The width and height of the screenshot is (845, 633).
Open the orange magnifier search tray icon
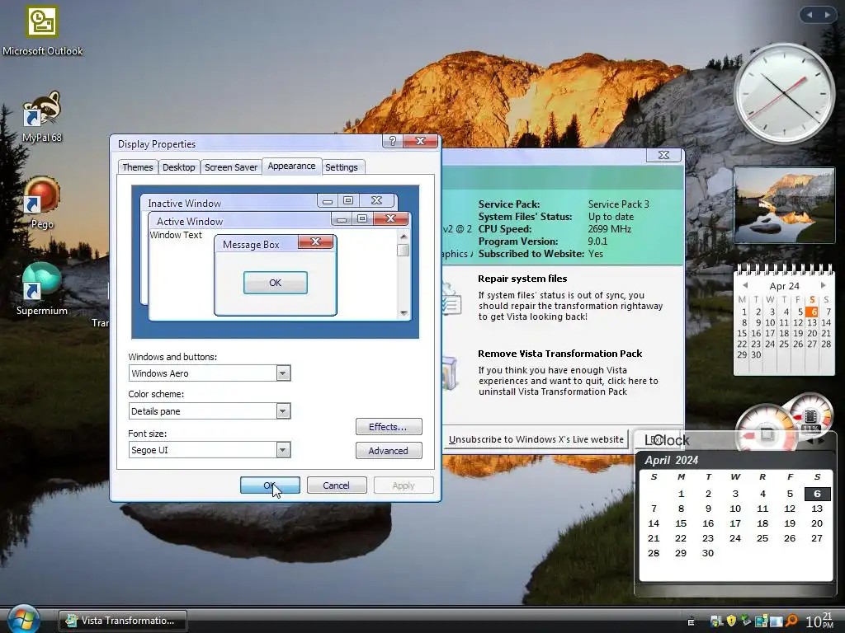(791, 621)
